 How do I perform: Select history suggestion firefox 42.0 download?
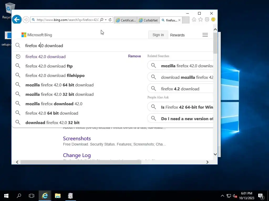pos(45,57)
